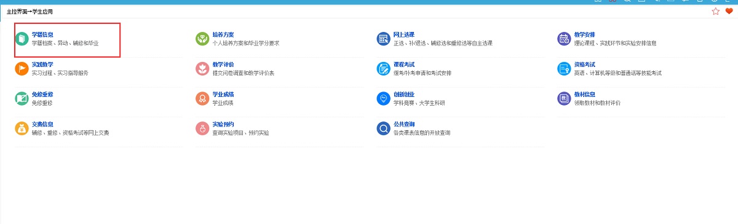Open the 网上选课 blue icon
The image size is (738, 224).
pos(383,39)
